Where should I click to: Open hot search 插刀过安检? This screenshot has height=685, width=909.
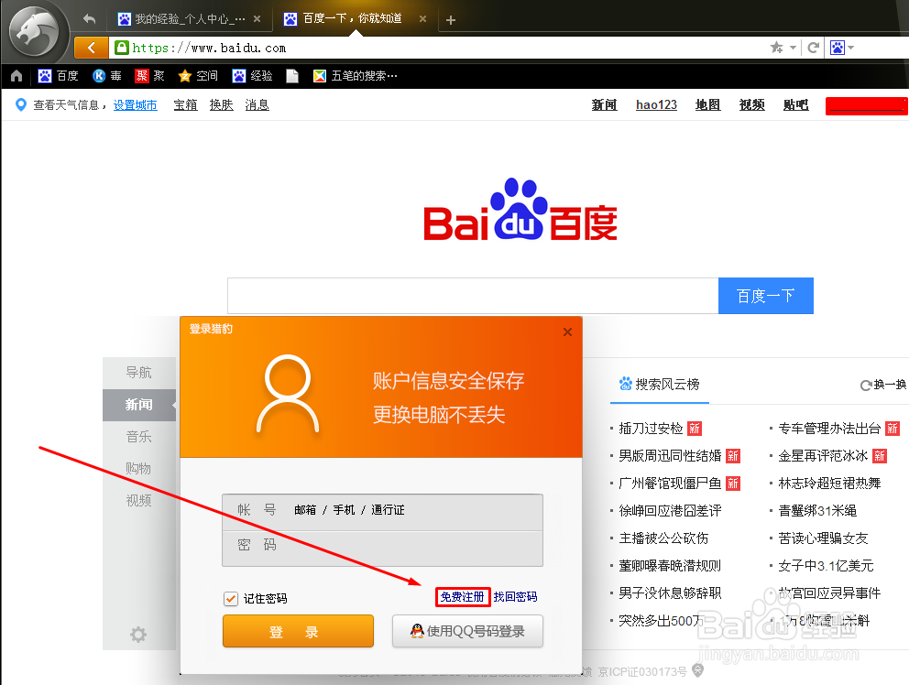(651, 429)
